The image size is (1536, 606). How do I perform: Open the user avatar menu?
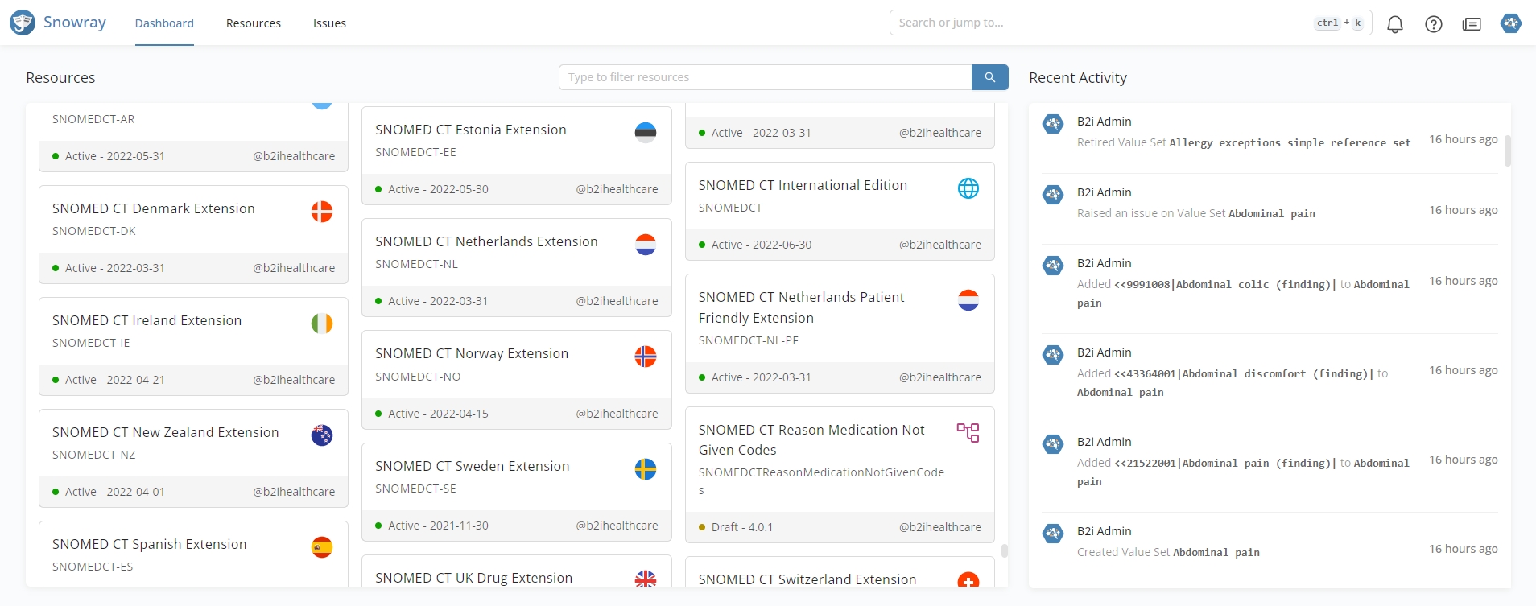(x=1511, y=23)
